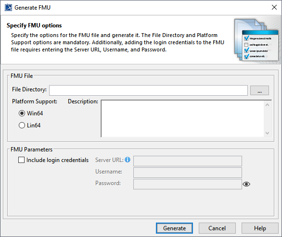Click the Generate FMU app icon in the title bar

pos(8,8)
